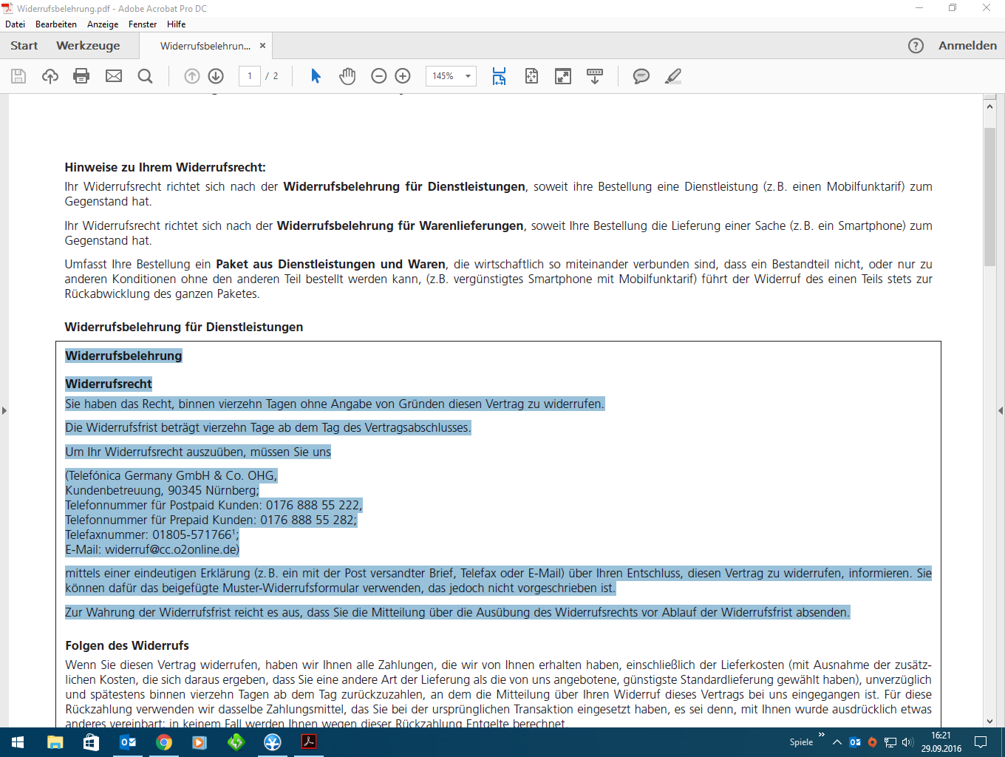Select the arrow selection tool
Image resolution: width=1005 pixels, height=757 pixels.
click(316, 76)
